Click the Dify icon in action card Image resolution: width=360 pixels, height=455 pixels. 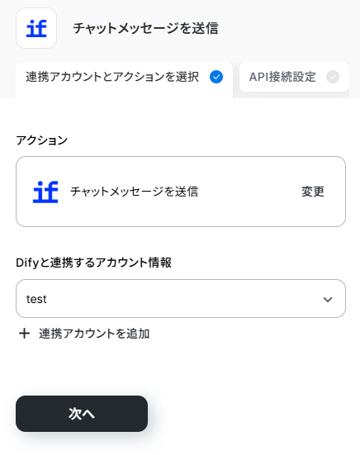pos(45,192)
